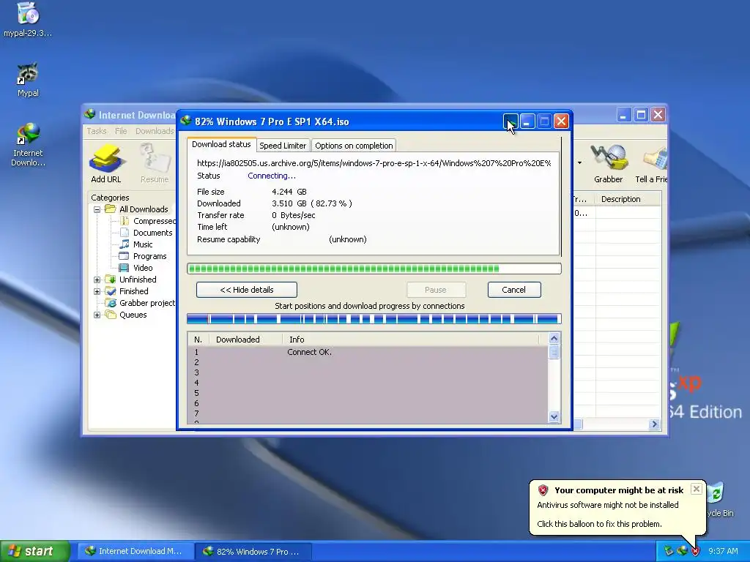This screenshot has height=562, width=750.
Task: Click the Pause button
Action: point(436,290)
